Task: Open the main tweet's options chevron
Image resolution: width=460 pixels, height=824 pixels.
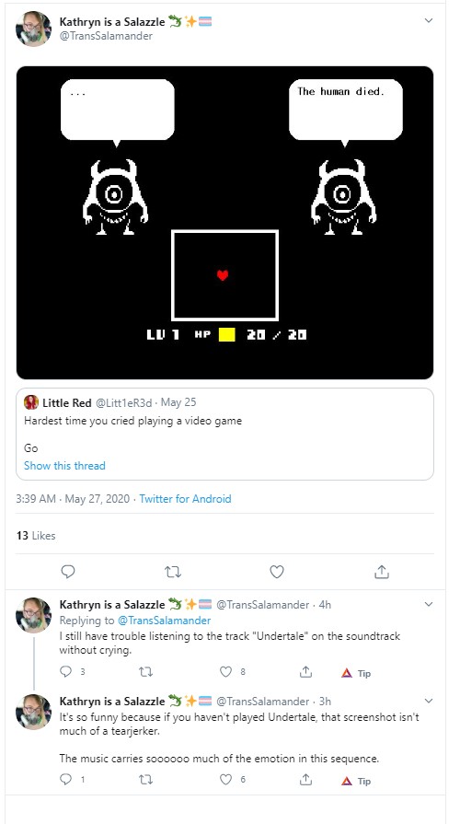Action: coord(429,20)
